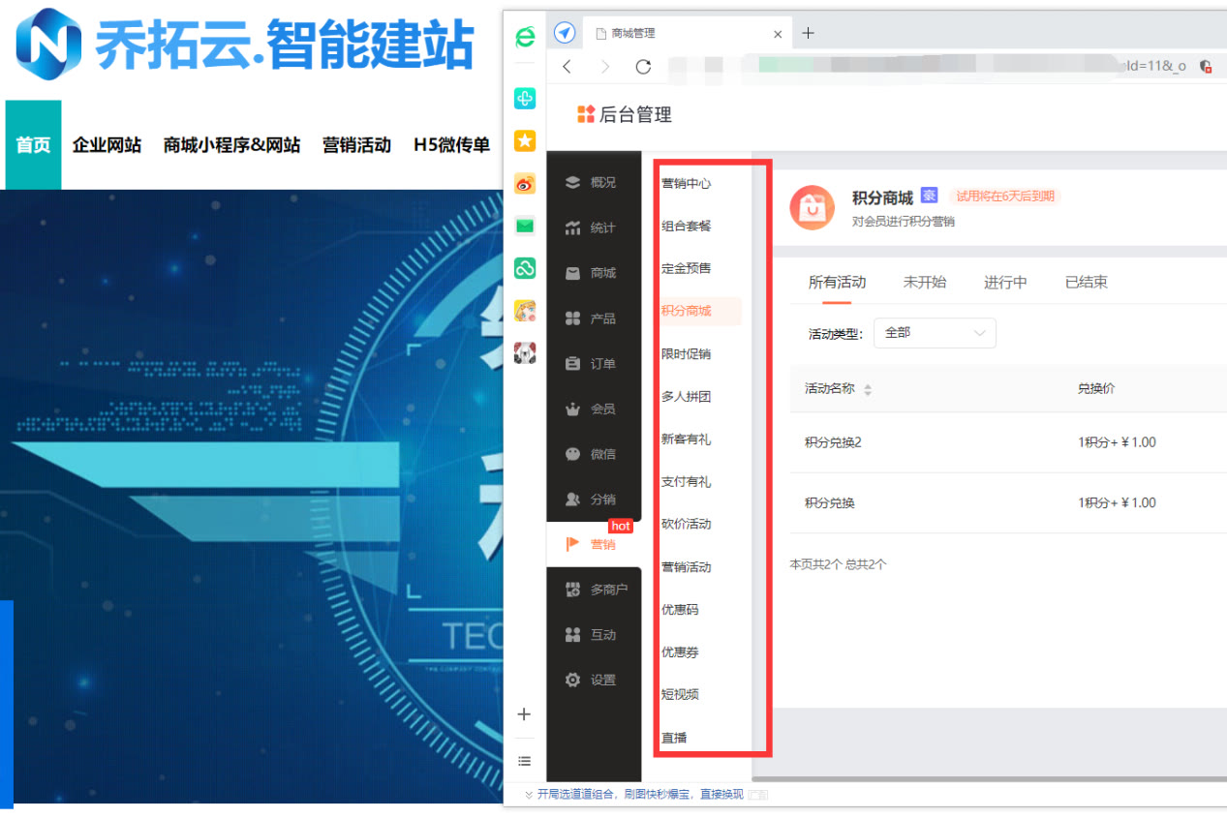This screenshot has width=1227, height=818.
Task: Click the 微信 WeChat sidebar icon
Action: tap(592, 454)
